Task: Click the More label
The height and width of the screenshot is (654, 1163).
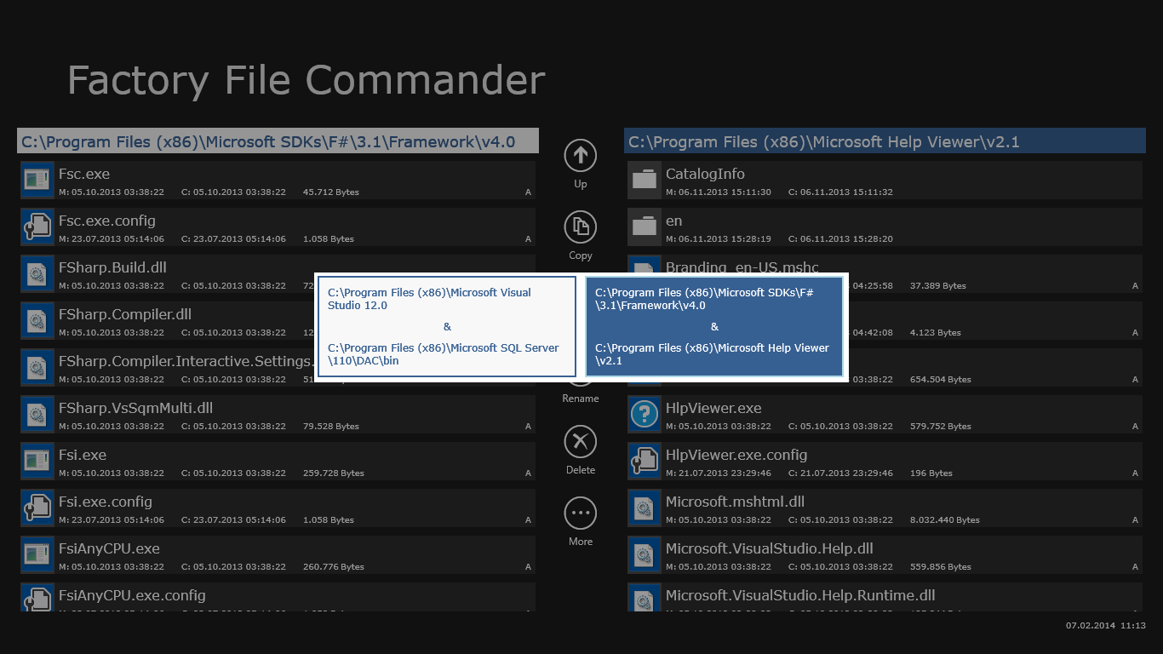Action: pyautogui.click(x=581, y=542)
